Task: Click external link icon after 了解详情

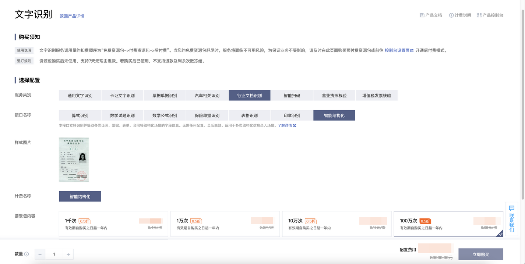Action: [294, 126]
